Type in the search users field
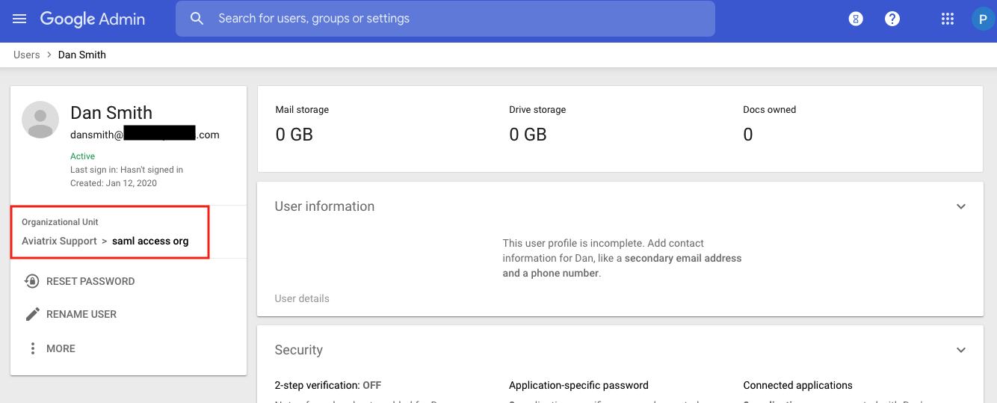This screenshot has height=403, width=997. click(x=448, y=19)
